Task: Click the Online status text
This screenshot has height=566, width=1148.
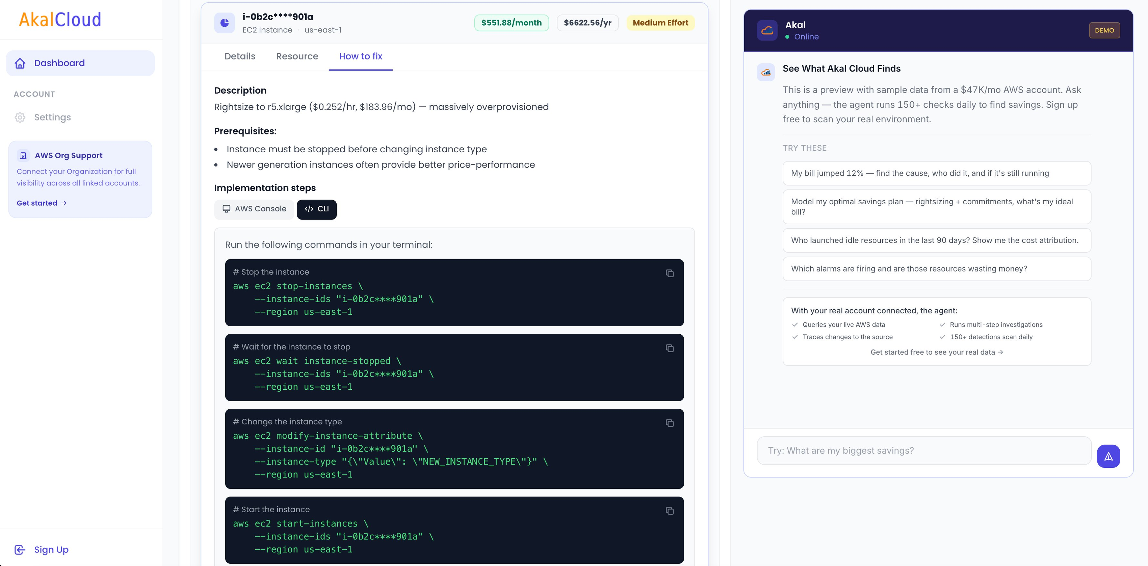Action: (x=806, y=36)
